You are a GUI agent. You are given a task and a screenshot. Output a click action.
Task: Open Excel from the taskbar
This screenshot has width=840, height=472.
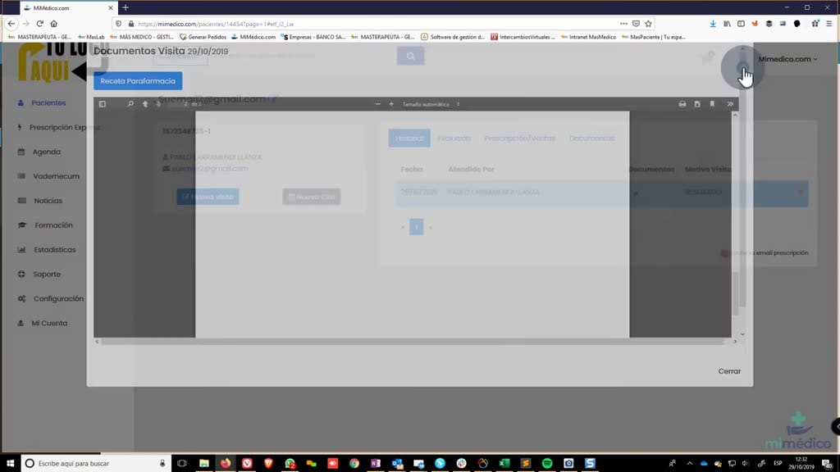pyautogui.click(x=504, y=463)
